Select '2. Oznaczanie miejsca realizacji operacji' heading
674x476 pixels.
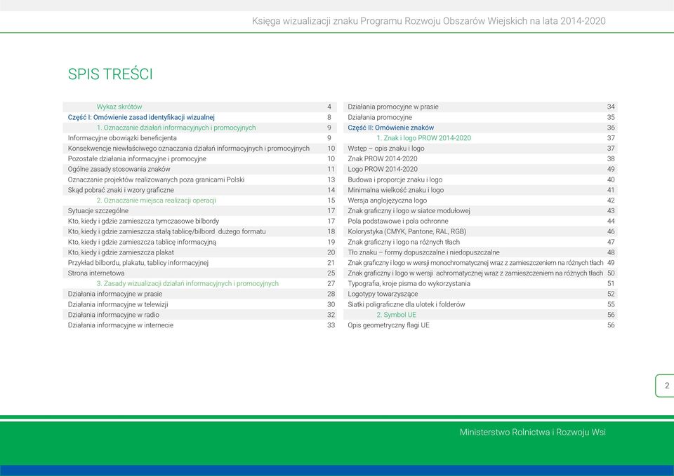pyautogui.click(x=156, y=200)
